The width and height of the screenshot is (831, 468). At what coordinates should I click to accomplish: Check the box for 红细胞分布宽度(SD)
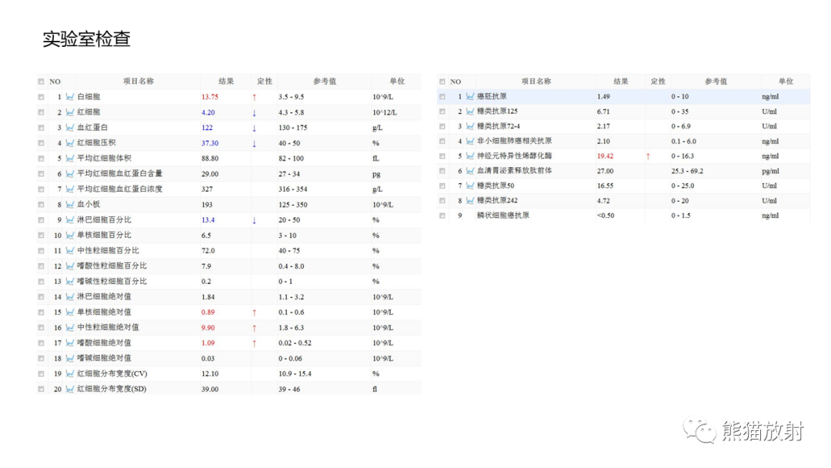pos(41,389)
